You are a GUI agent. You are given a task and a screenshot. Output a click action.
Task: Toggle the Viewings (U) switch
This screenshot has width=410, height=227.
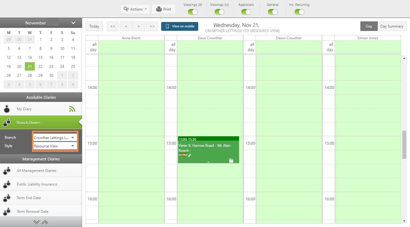pos(219,12)
